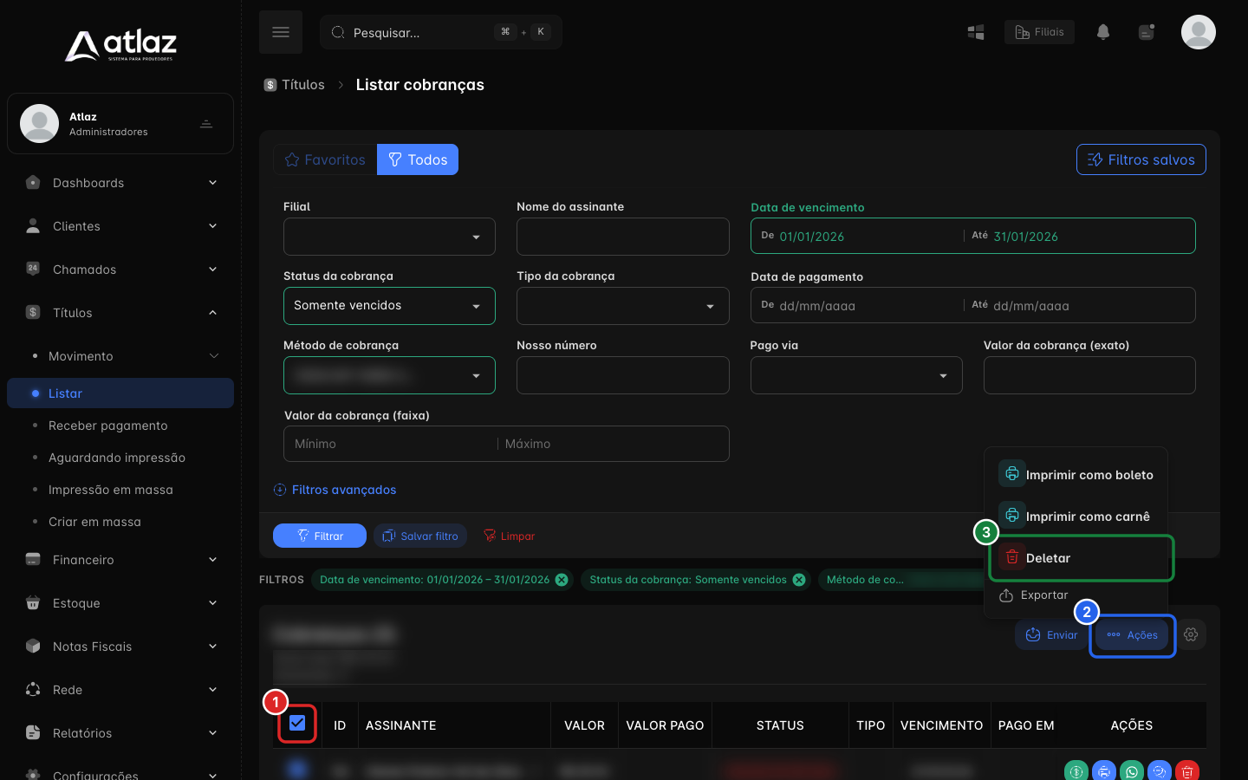Open the Status da cobrança dropdown
1248x780 pixels.
[x=389, y=306]
